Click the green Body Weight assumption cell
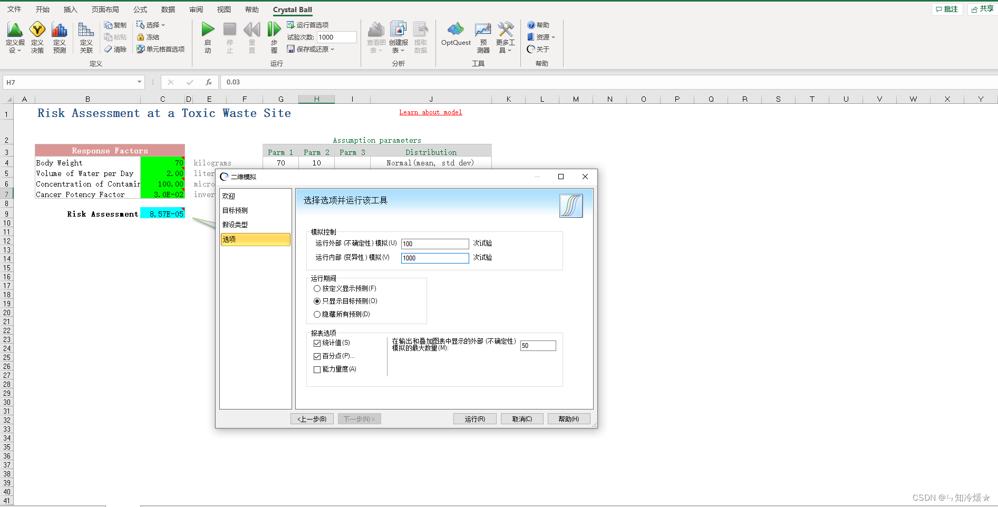 coord(162,163)
